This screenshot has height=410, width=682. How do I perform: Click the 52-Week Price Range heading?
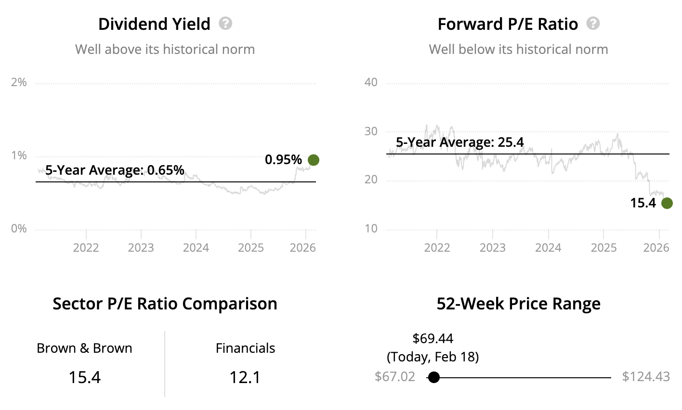coord(518,304)
